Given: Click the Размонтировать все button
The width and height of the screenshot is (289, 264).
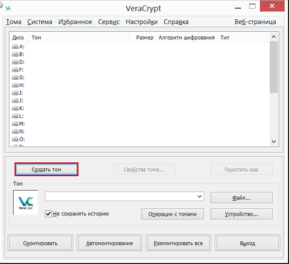Looking at the screenshot, I should (x=178, y=243).
